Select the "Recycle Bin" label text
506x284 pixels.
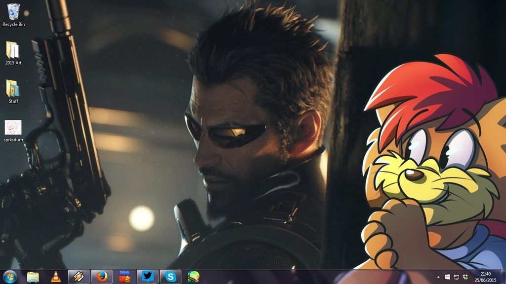click(13, 25)
